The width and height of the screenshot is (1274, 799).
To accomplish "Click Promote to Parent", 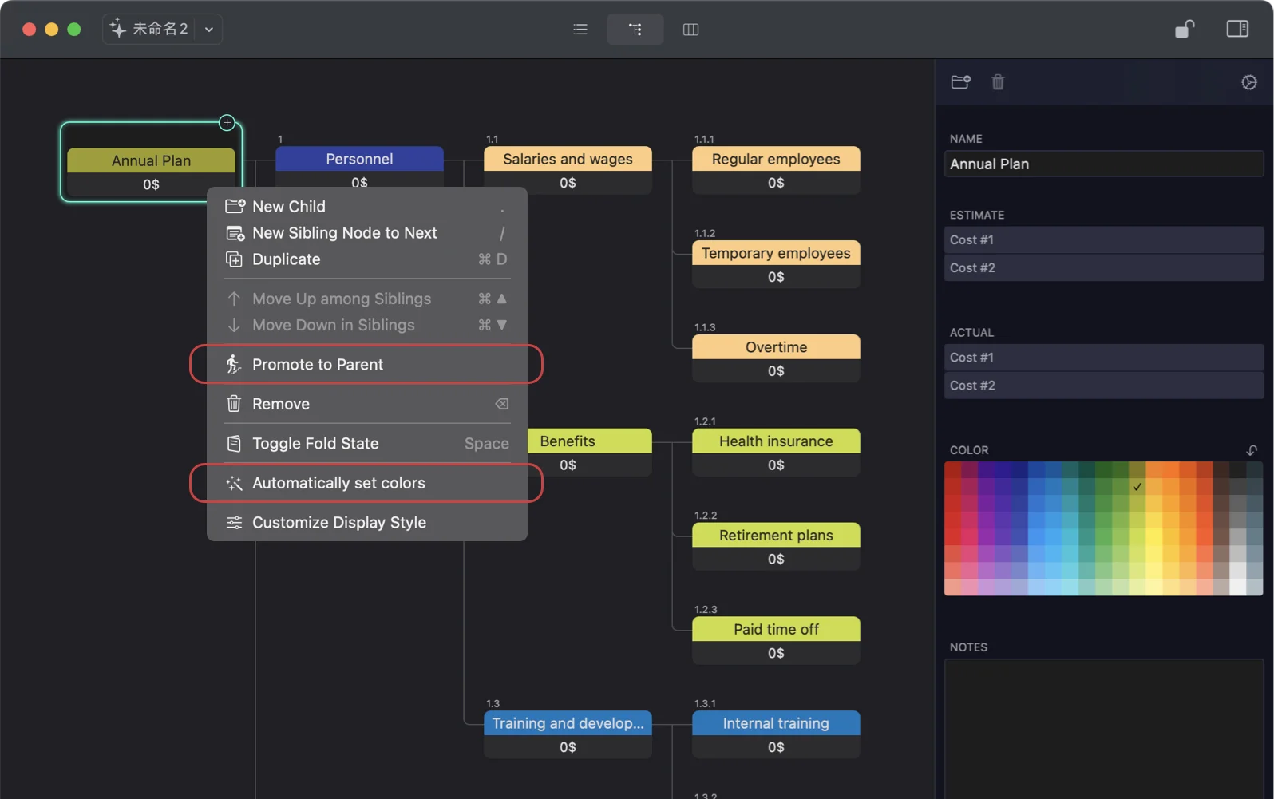I will coord(318,365).
